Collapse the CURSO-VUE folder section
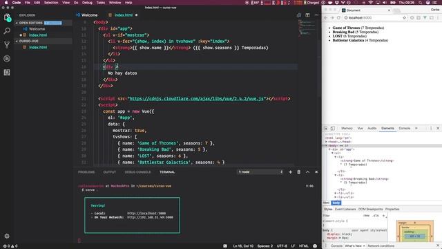Viewport: 442px width, 249px height. [17, 41]
